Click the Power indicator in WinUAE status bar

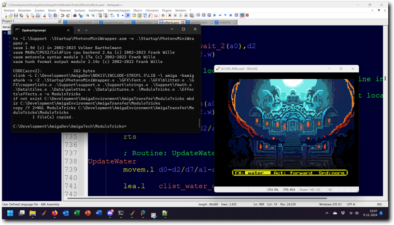pos(304,190)
